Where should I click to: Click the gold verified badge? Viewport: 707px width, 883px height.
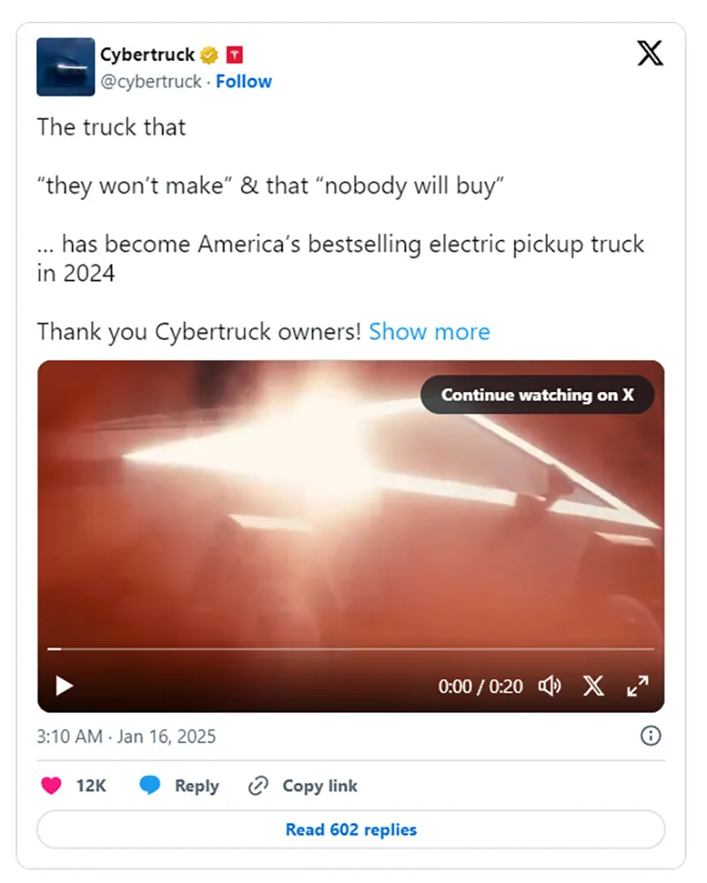pos(209,56)
